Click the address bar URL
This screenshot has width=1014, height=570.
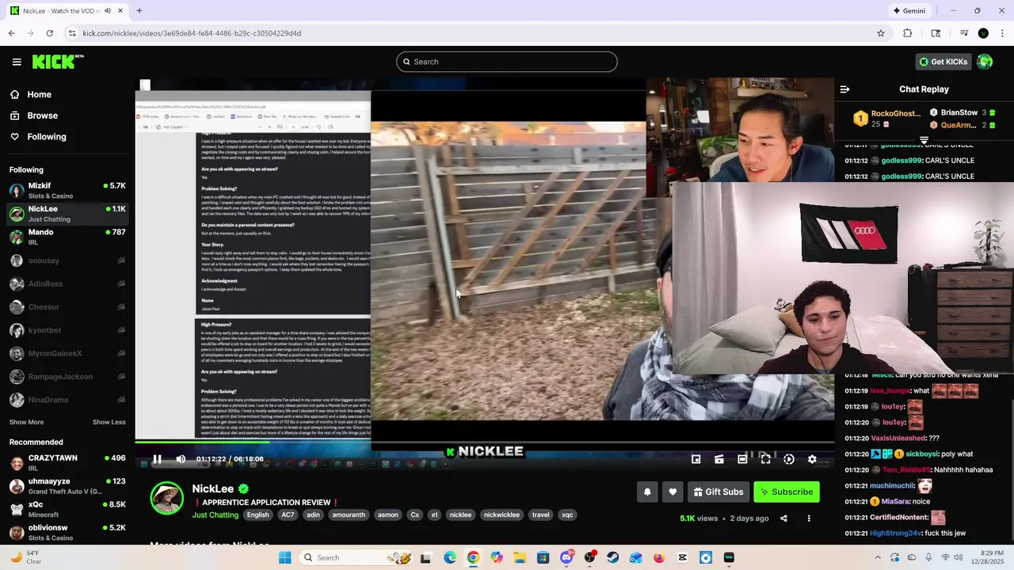coord(192,33)
